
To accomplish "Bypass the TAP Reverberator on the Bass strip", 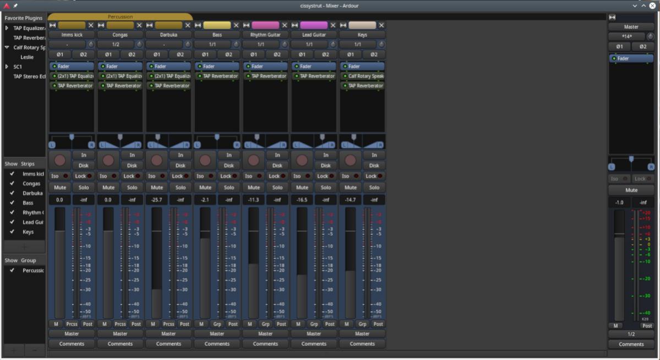I will pyautogui.click(x=200, y=76).
